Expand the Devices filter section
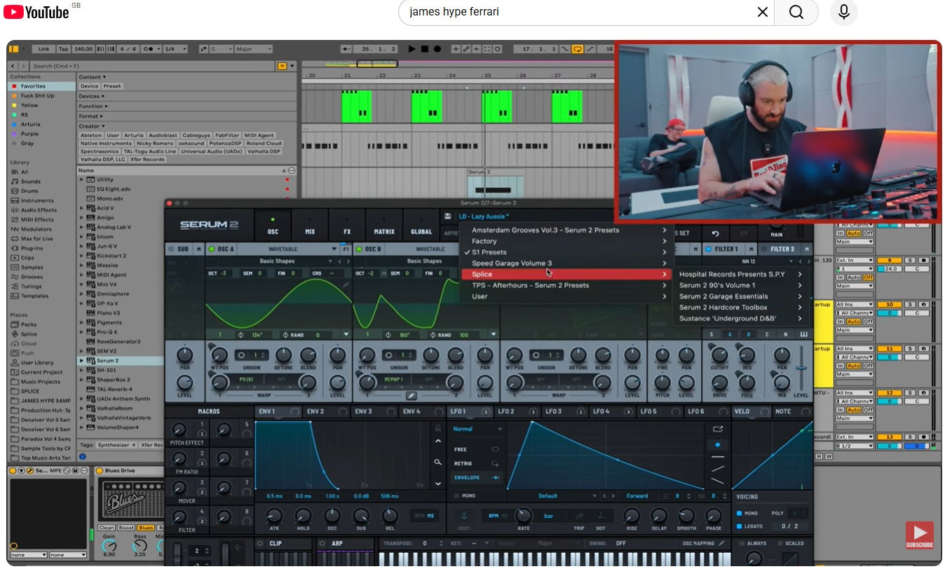The width and height of the screenshot is (945, 569). 92,96
